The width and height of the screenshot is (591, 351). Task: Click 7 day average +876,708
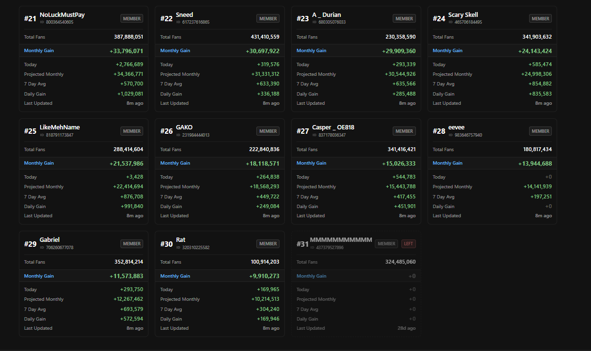tap(132, 197)
